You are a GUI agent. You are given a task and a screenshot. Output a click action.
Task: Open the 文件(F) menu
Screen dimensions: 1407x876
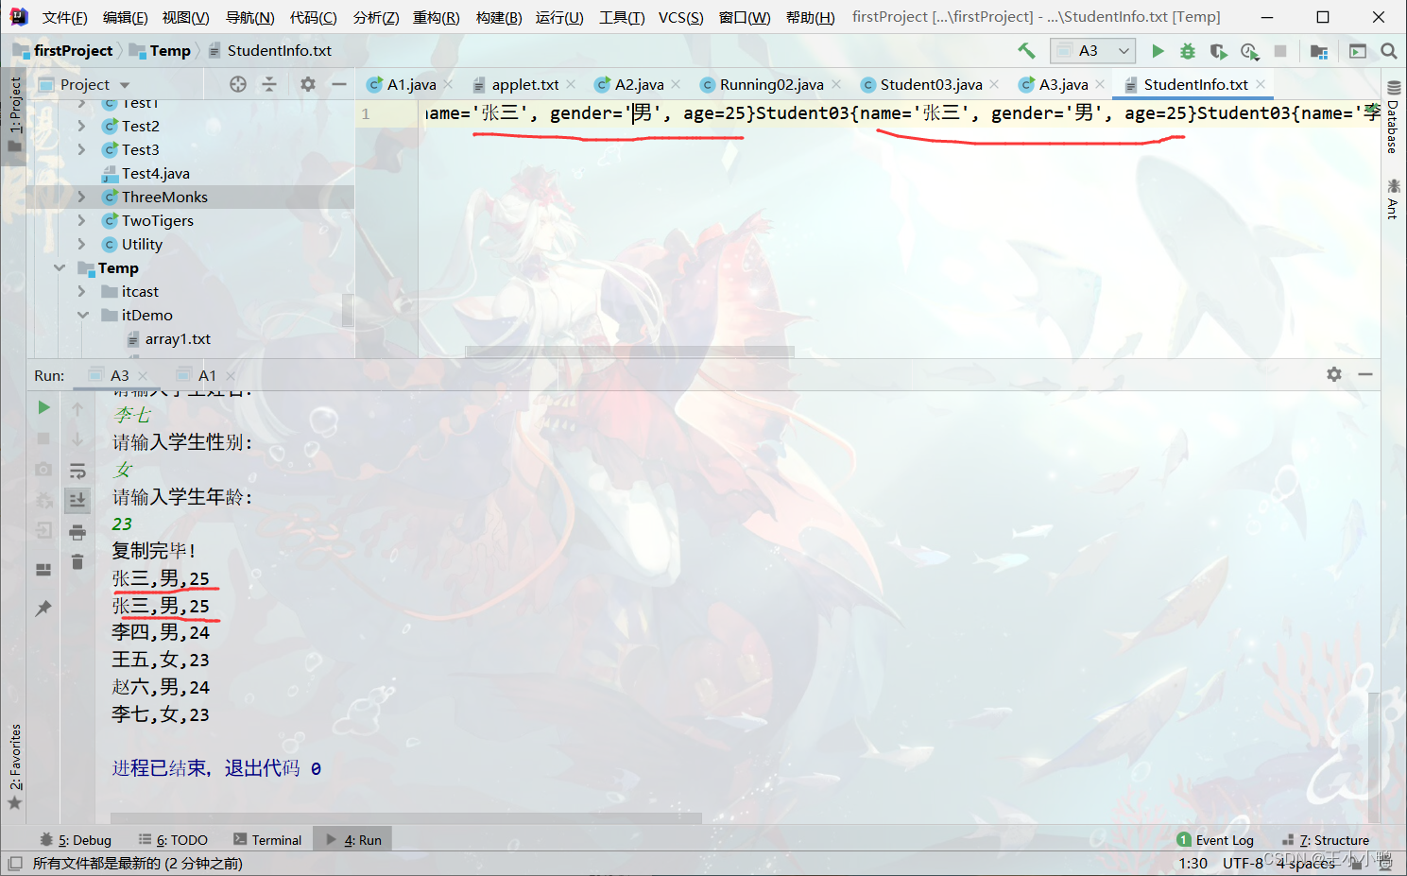pos(65,18)
